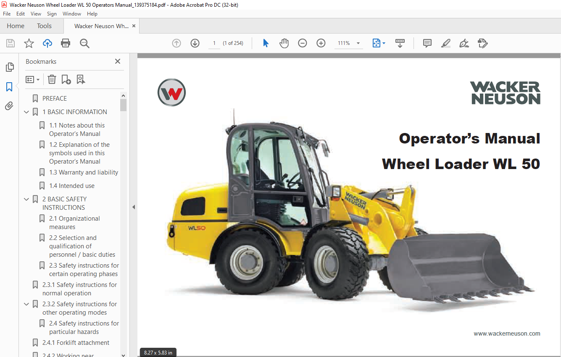
Task: Click the Redact/edit stamp tool icon
Action: [482, 43]
